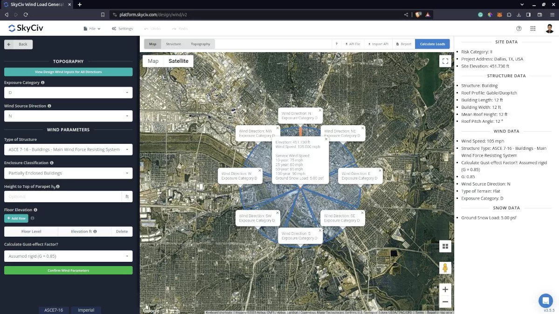Click Confirm Wind Parameters button

pyautogui.click(x=68, y=270)
